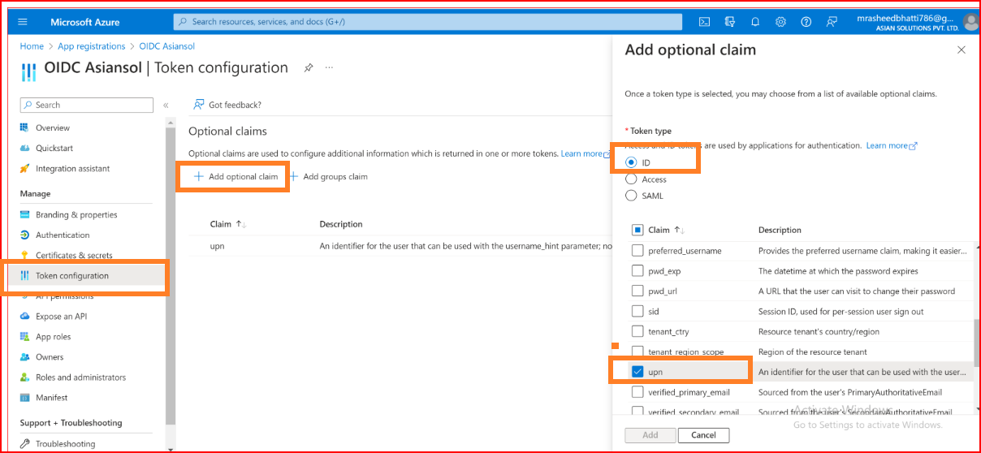Open the Help question mark icon

tap(806, 22)
